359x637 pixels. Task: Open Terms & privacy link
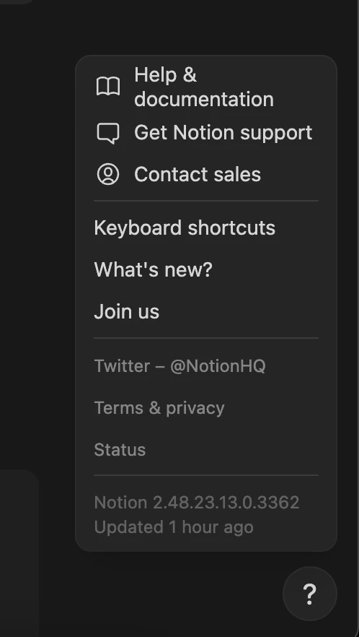[206, 408]
